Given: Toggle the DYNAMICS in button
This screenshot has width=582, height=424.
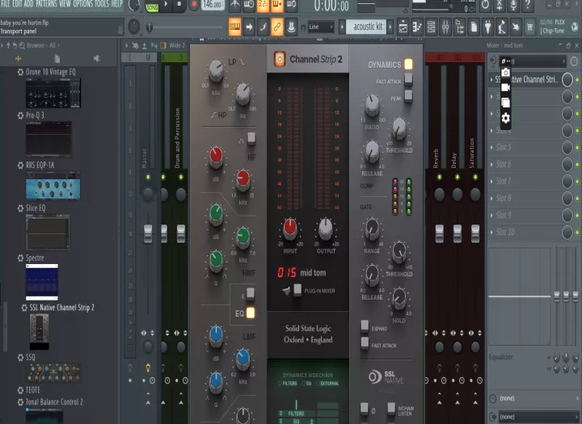Looking at the screenshot, I should (408, 64).
